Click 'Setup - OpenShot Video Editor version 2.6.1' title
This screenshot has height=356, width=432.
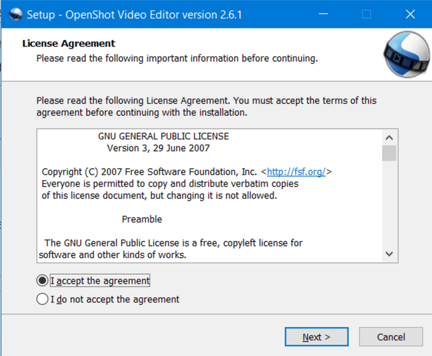pos(134,15)
